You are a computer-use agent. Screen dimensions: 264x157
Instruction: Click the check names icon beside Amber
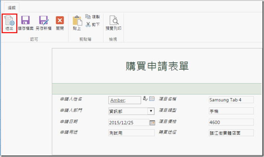click(x=145, y=99)
